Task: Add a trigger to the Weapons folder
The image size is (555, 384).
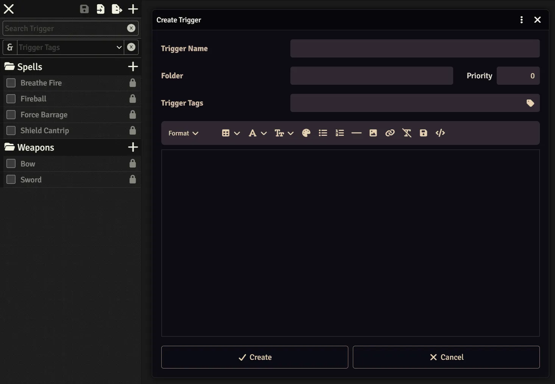Action: [133, 147]
